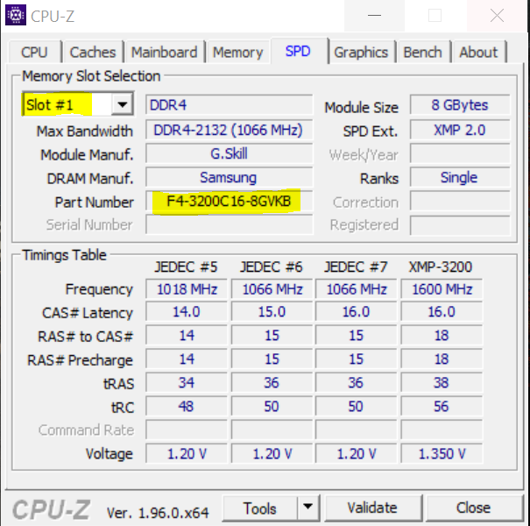
Task: Click the CPU-Z app icon in title bar
Action: (16, 15)
